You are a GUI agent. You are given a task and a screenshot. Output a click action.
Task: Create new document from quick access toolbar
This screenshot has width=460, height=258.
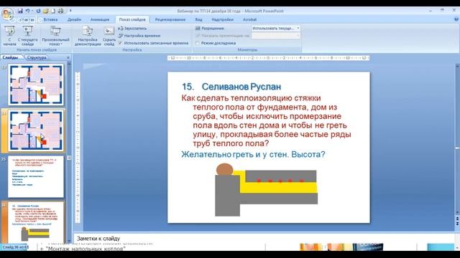point(53,11)
